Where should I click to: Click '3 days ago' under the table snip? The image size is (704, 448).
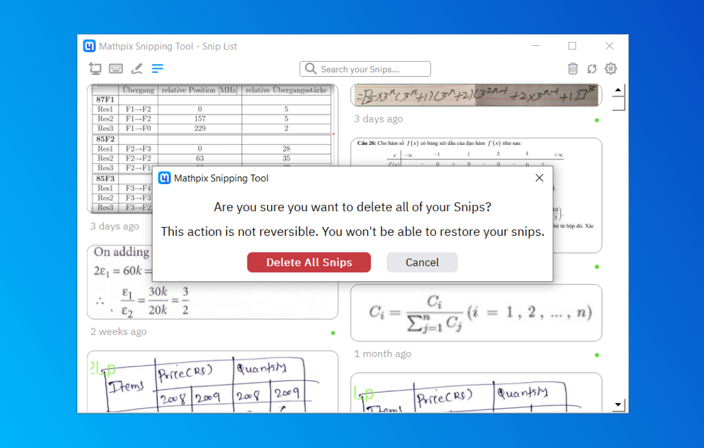(x=115, y=226)
